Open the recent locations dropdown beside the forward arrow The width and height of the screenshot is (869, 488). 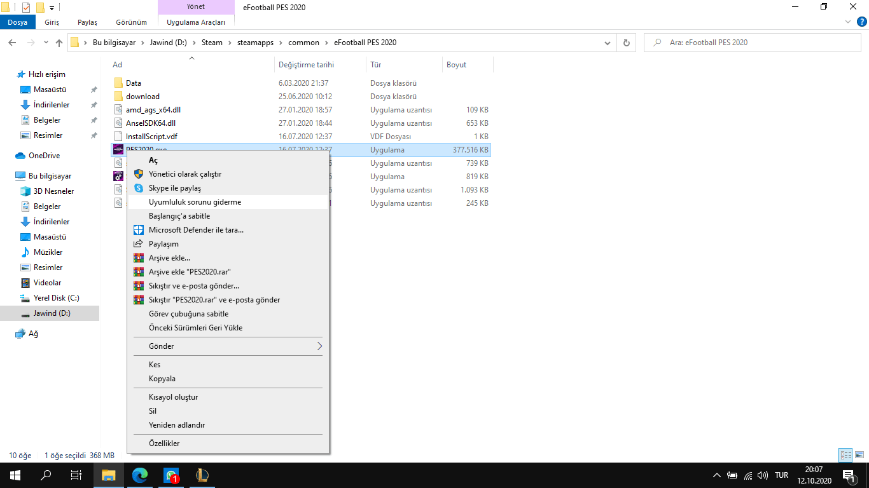click(x=46, y=43)
